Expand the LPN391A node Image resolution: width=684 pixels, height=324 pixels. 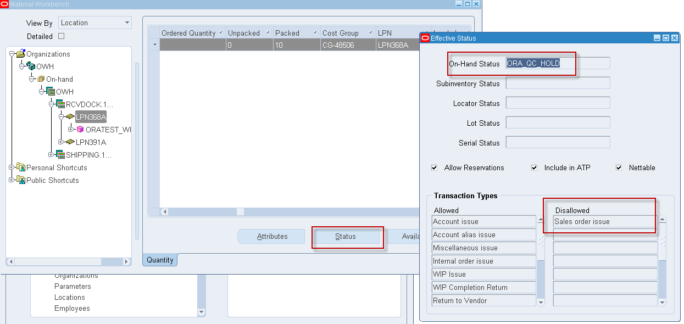point(61,142)
